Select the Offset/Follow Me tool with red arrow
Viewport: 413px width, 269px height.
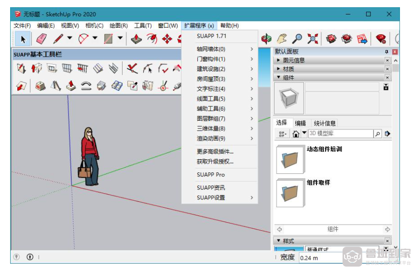pyautogui.click(x=151, y=39)
